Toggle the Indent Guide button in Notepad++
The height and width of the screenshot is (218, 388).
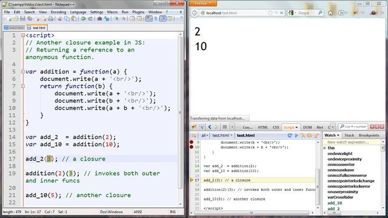coord(163,19)
